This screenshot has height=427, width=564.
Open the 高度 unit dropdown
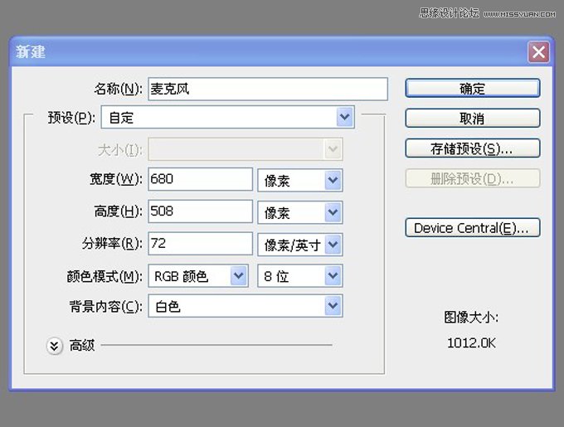[300, 212]
